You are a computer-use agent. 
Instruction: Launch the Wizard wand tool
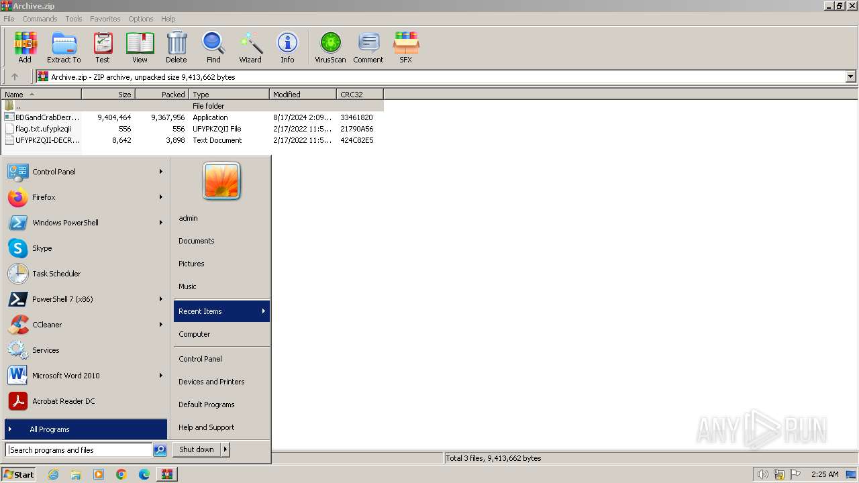[250, 47]
